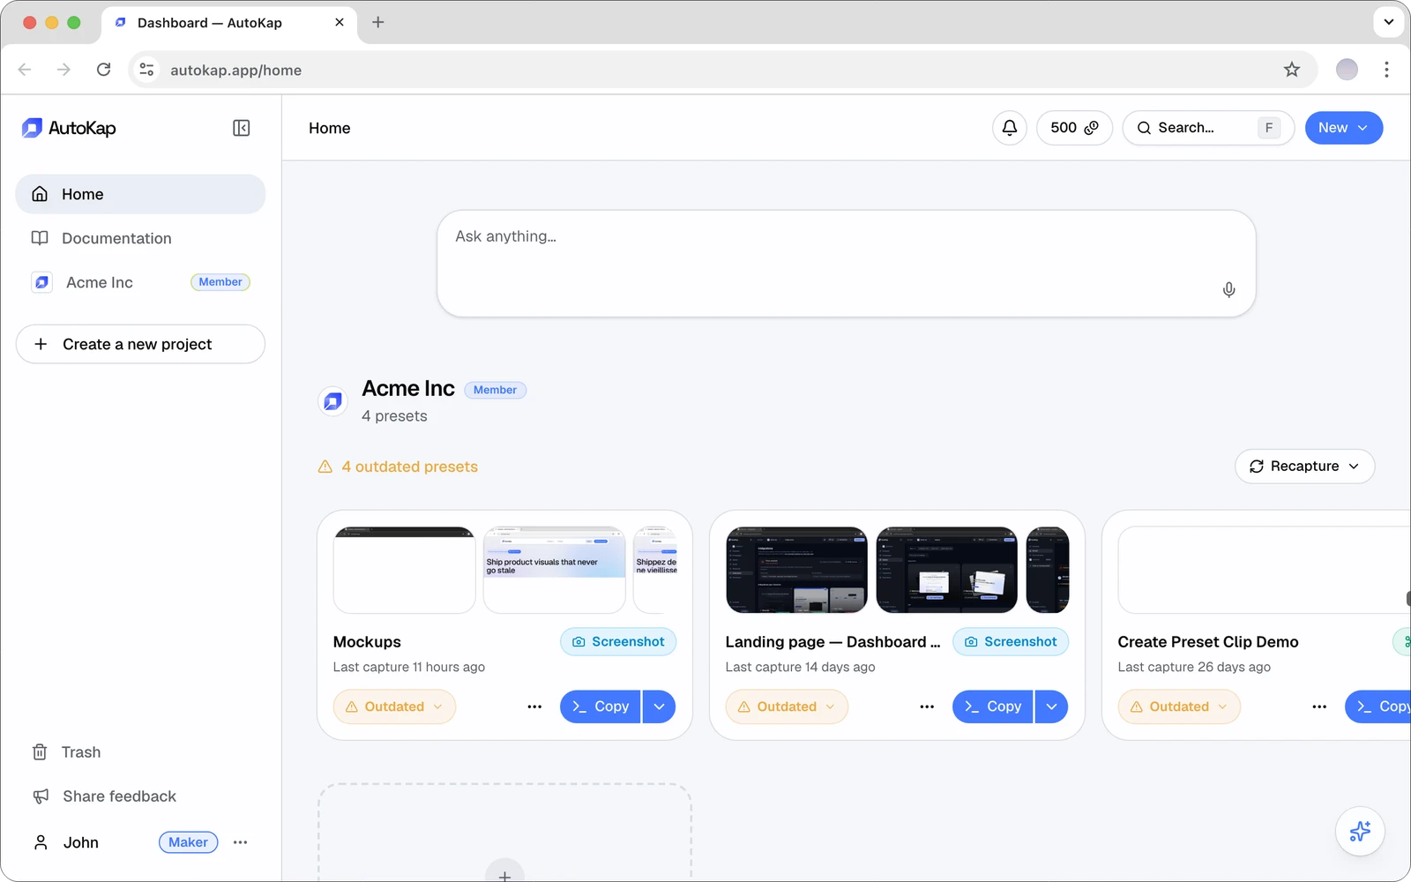Go forward in browser
Image resolution: width=1411 pixels, height=882 pixels.
click(x=63, y=70)
